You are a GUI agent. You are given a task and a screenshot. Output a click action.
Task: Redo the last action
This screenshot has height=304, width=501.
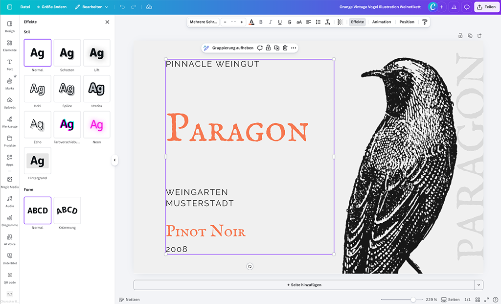pos(134,7)
